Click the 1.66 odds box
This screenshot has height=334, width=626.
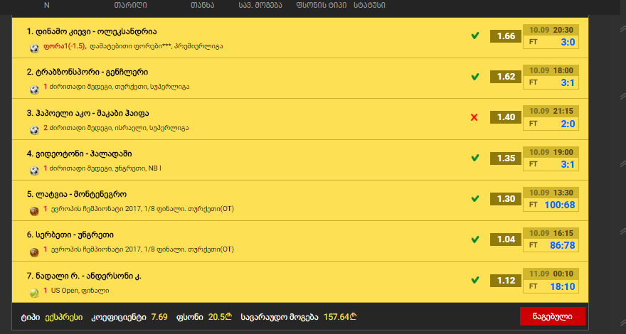[x=506, y=36]
